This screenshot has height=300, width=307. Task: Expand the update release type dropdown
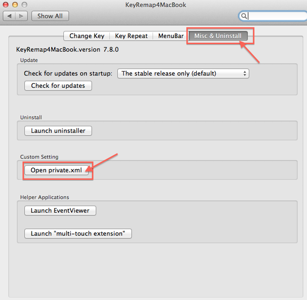[183, 73]
